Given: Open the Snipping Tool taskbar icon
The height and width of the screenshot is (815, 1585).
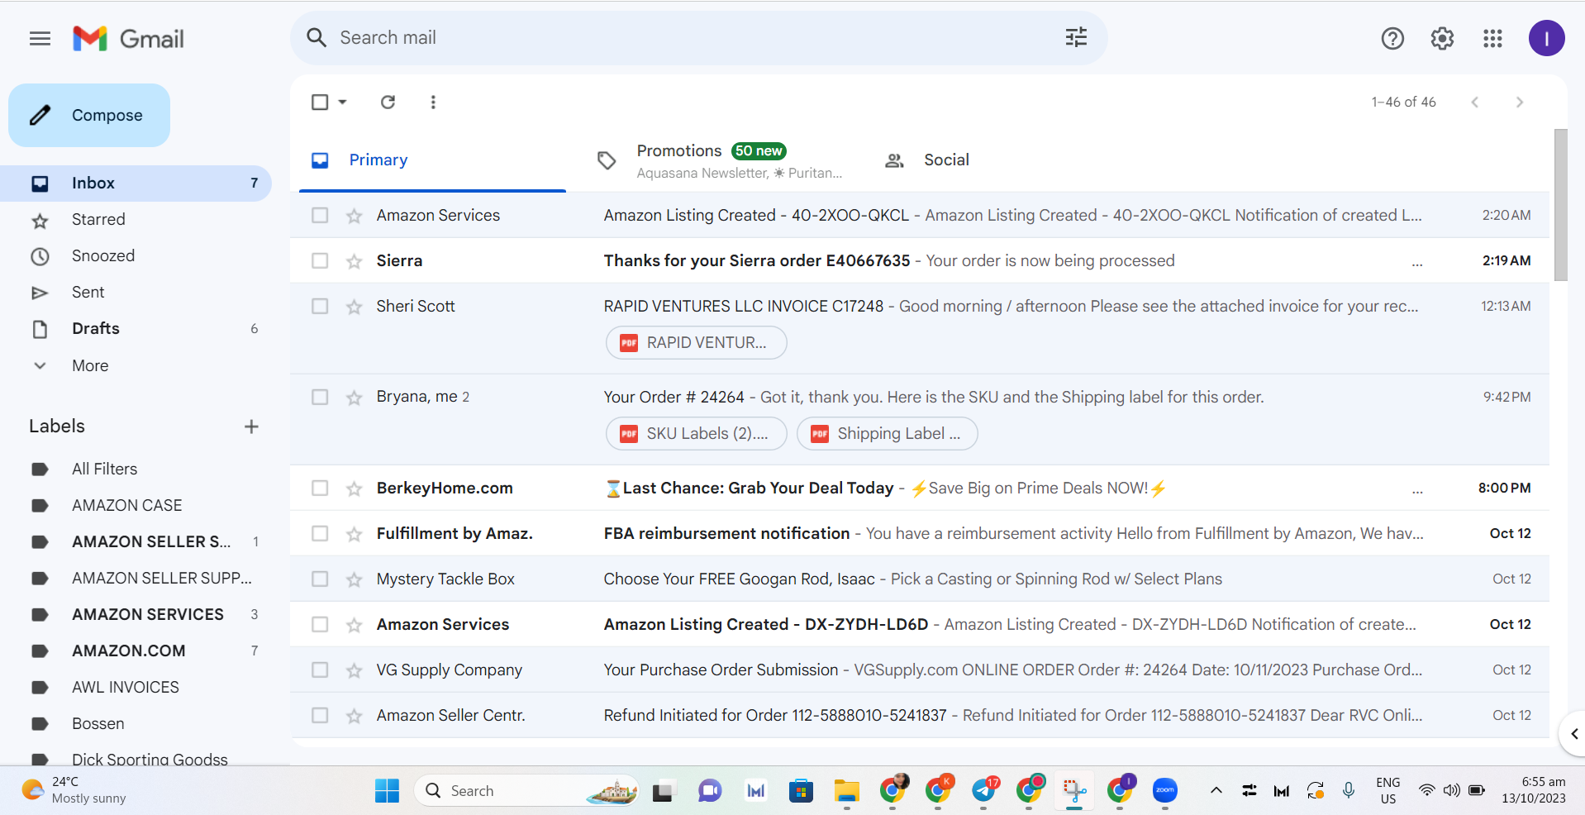Looking at the screenshot, I should tap(1074, 791).
